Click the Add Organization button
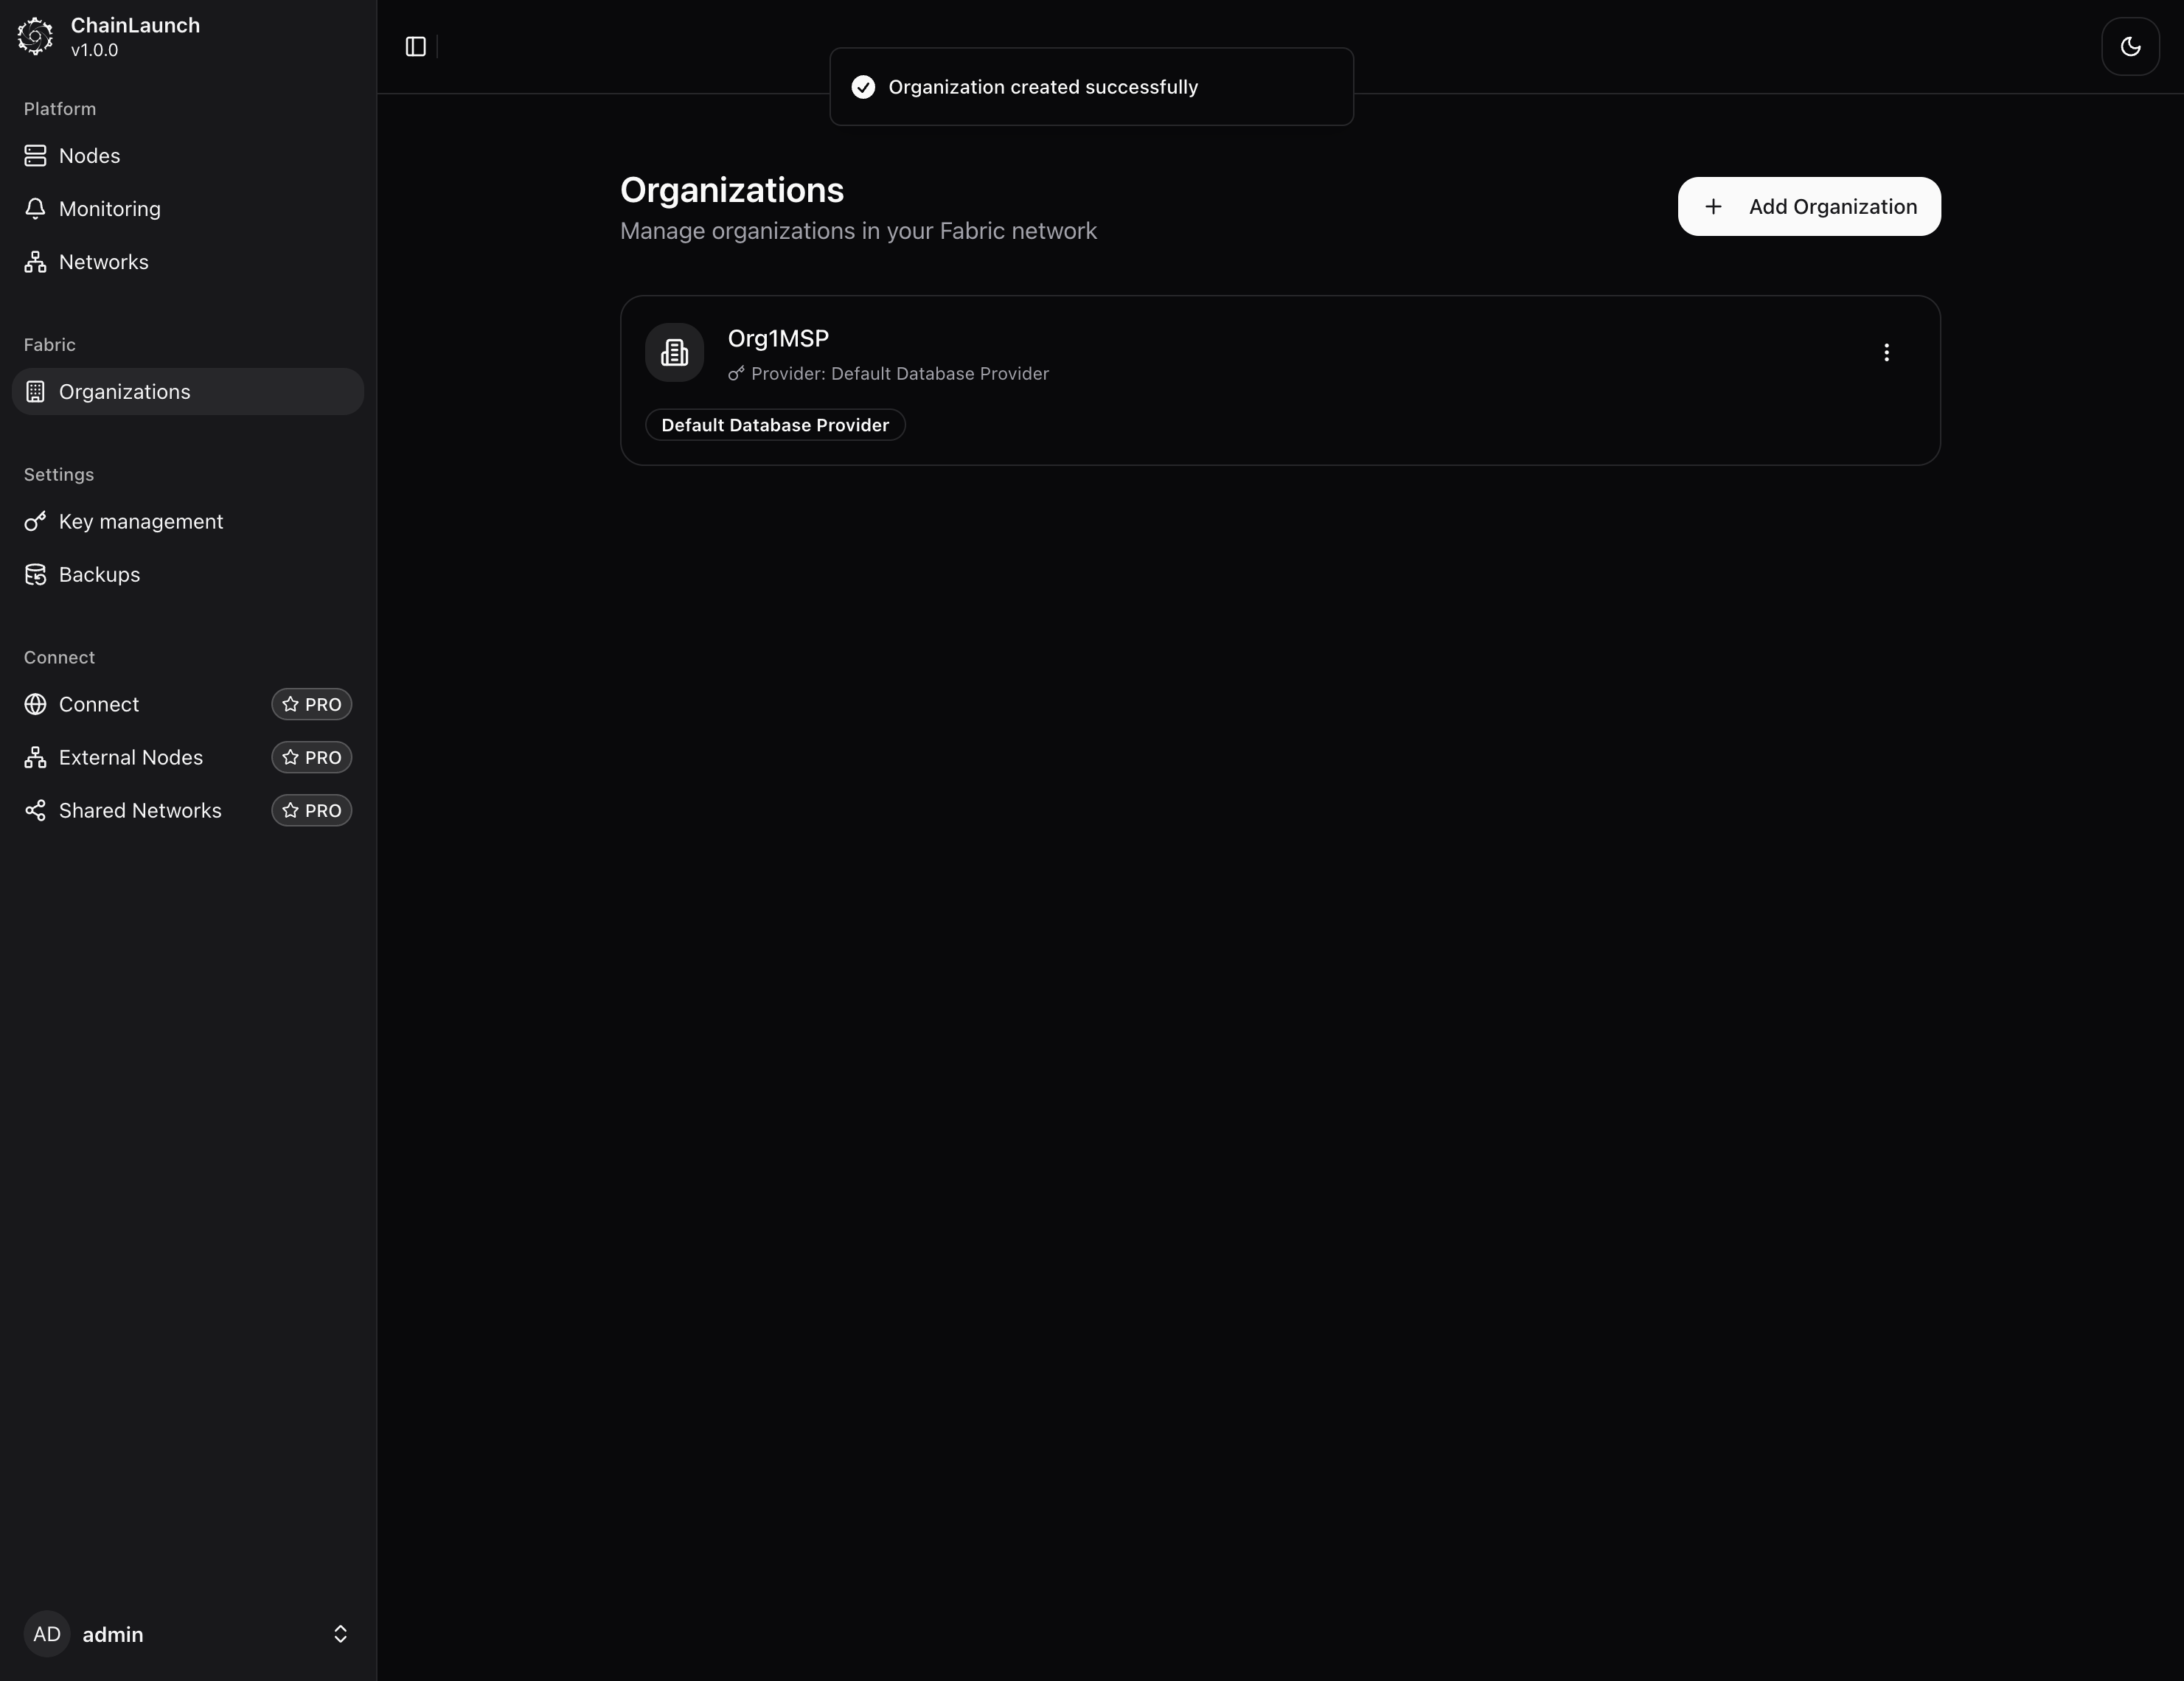 [1808, 207]
